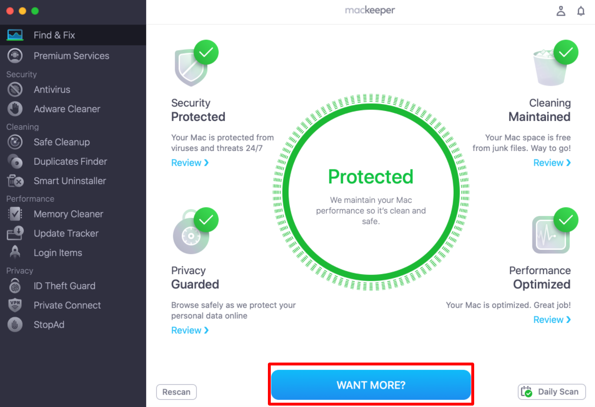This screenshot has height=407, width=595.
Task: Open the Private Connect VPN icon
Action: tap(15, 305)
